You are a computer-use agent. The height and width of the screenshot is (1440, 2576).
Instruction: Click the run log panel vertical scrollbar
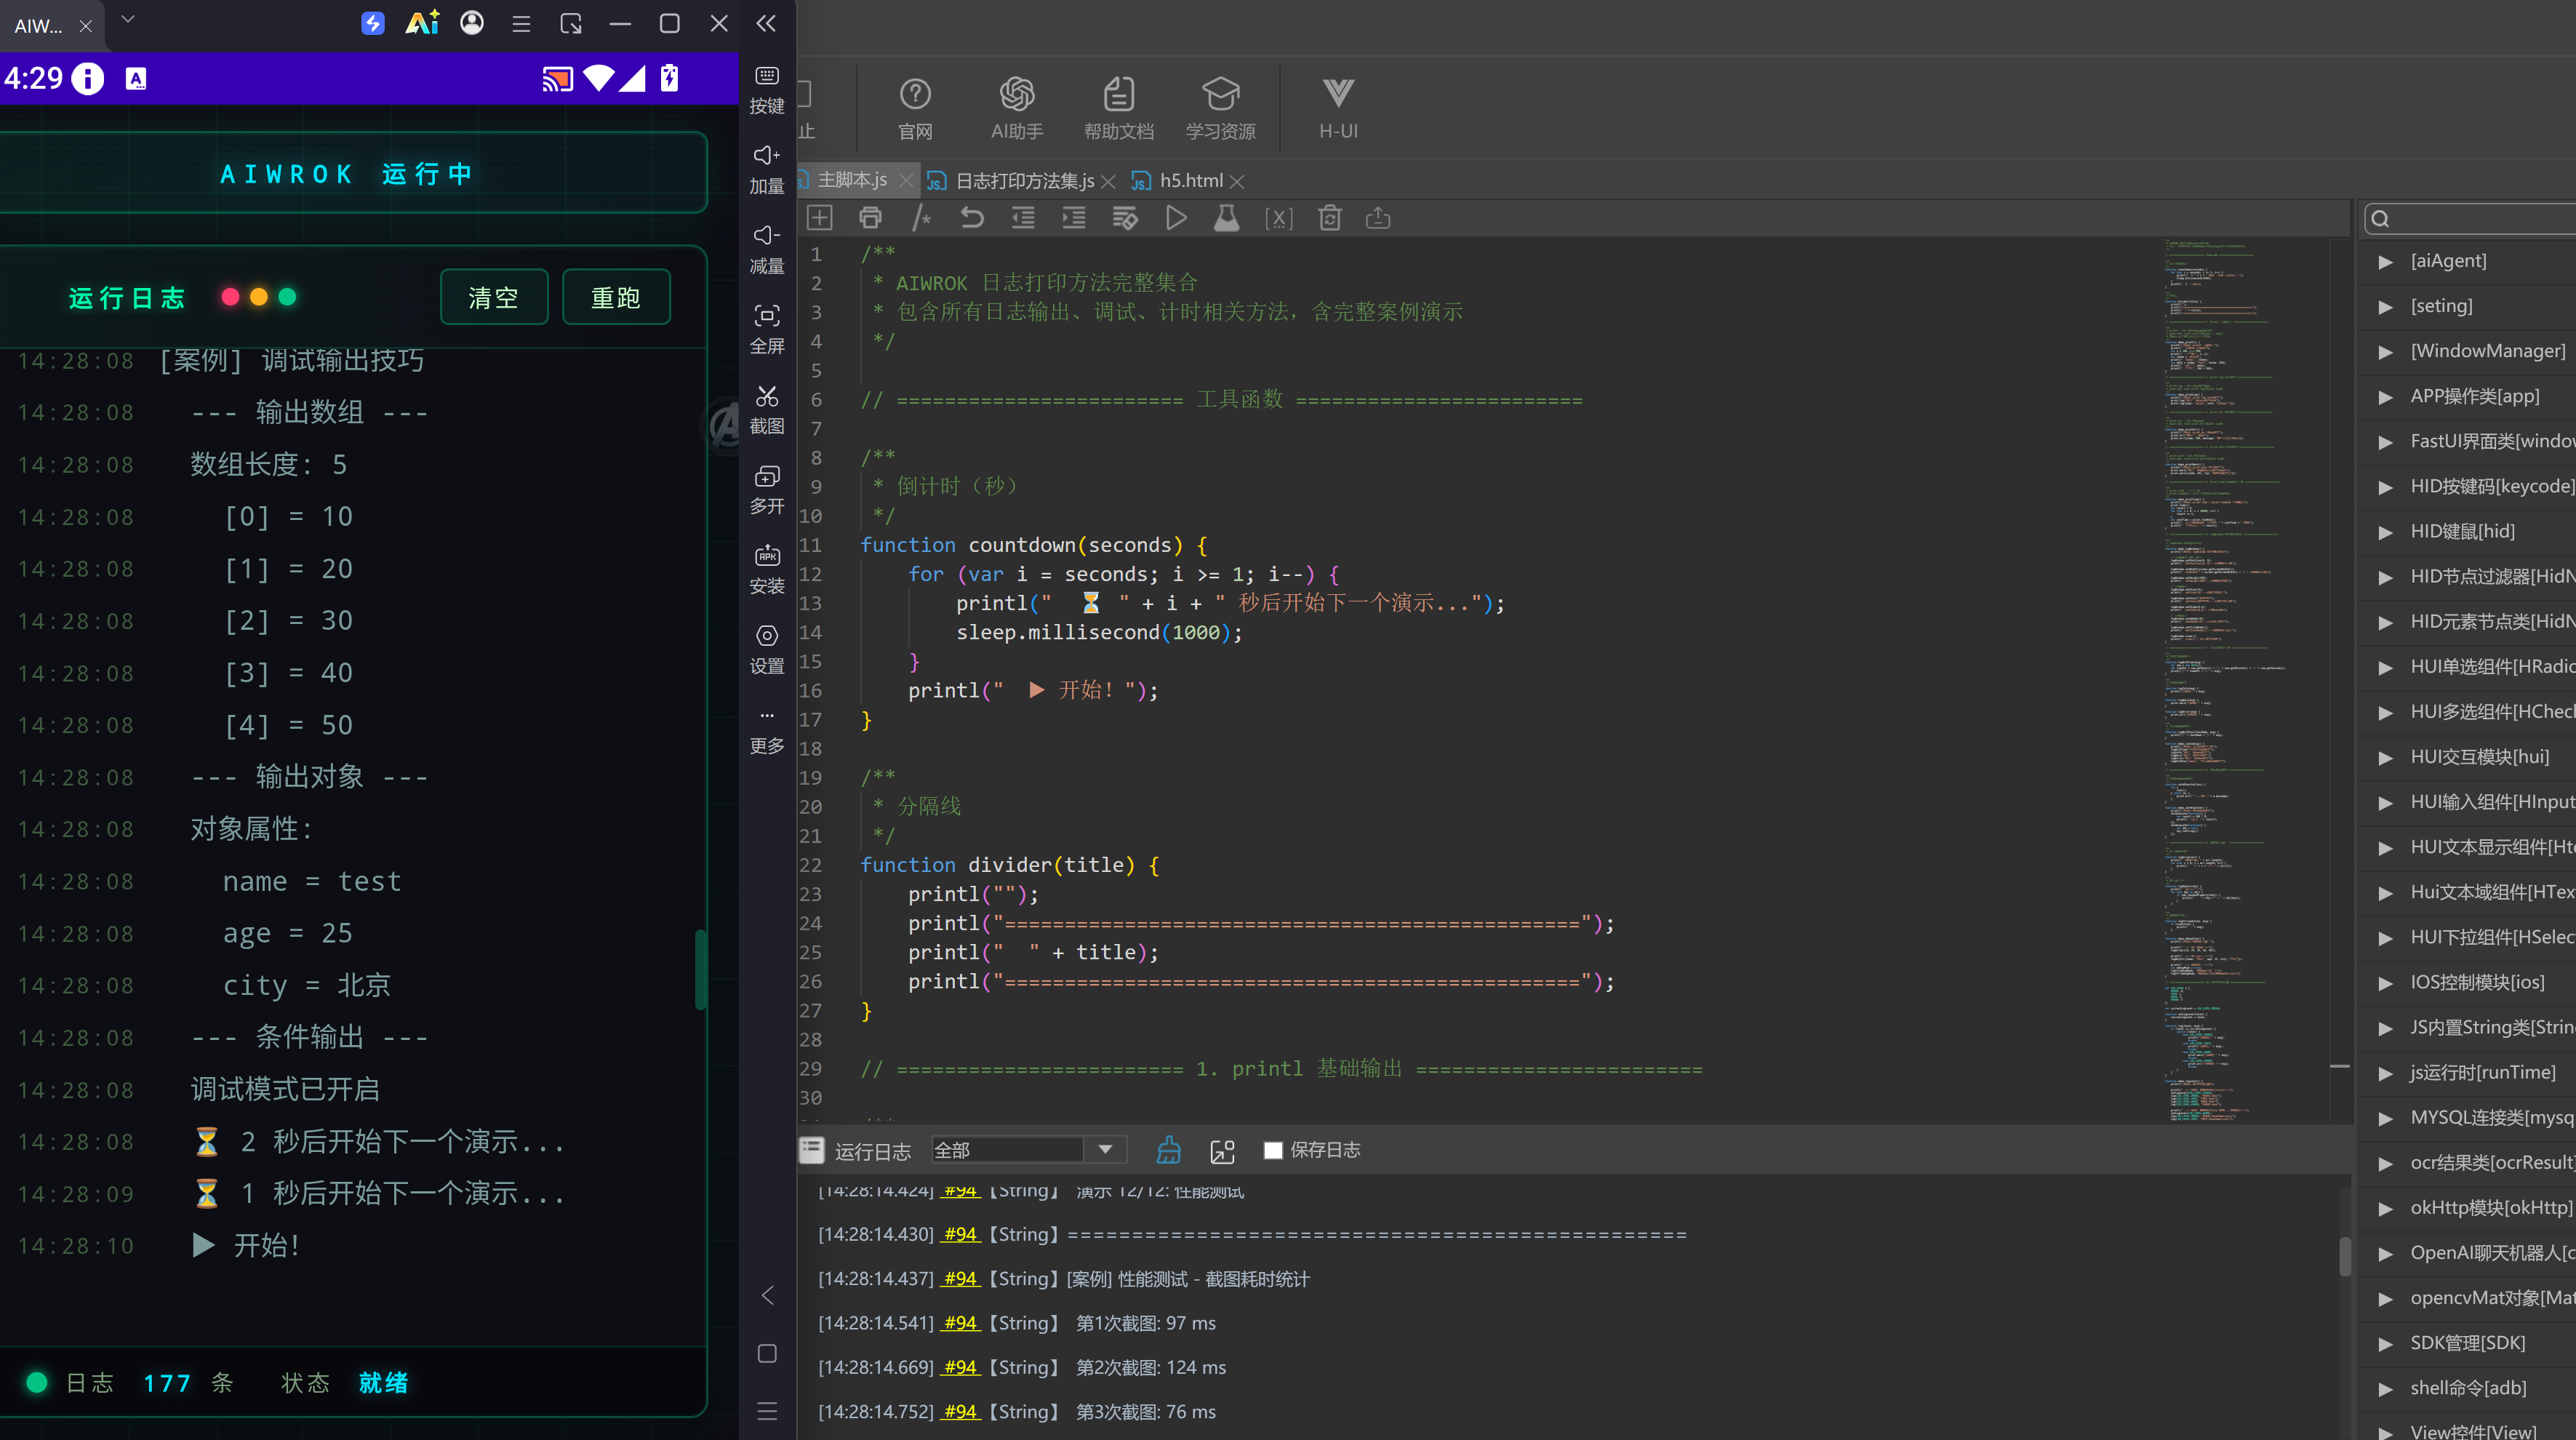pos(2344,1256)
